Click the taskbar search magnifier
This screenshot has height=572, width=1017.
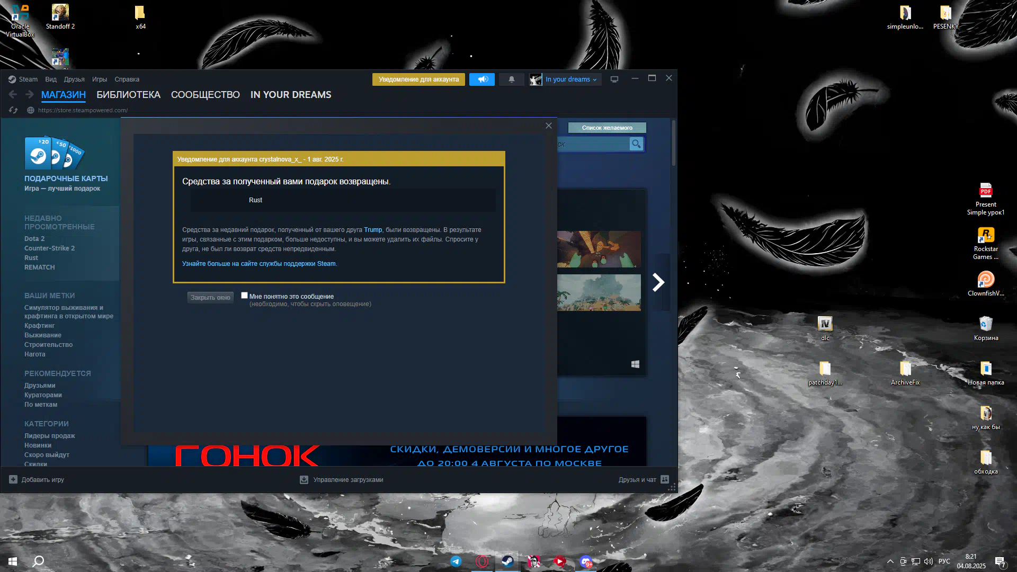[39, 561]
